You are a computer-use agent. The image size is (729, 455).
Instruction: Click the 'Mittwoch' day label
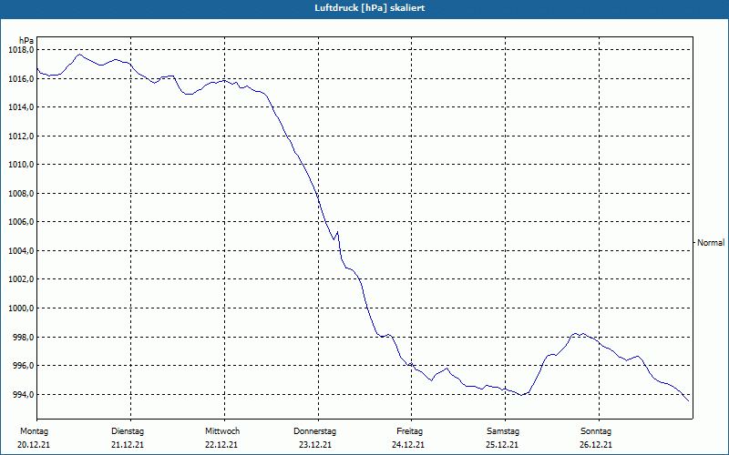222,431
